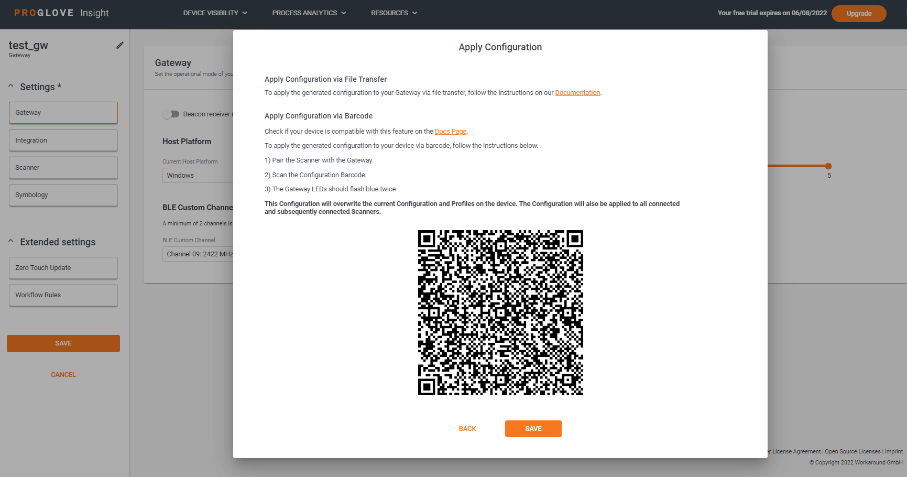Open the Process Analytics menu
The image size is (907, 477).
tap(309, 13)
